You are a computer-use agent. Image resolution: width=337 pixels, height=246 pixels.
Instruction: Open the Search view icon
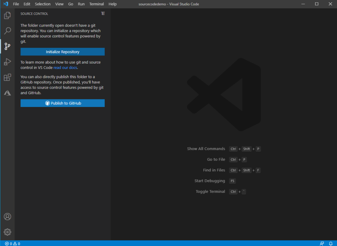(x=7, y=31)
